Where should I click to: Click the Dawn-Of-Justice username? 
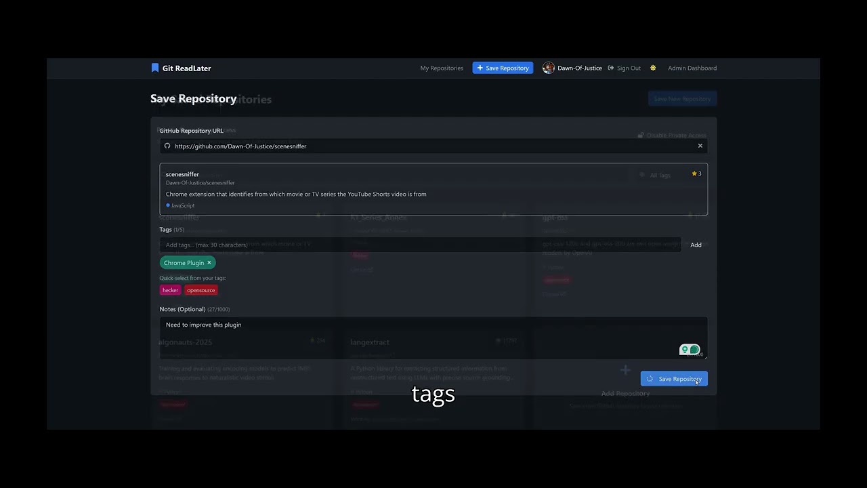[x=580, y=68]
